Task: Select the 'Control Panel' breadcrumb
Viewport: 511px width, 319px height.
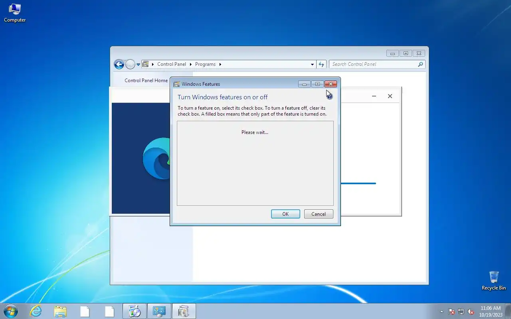Action: [172, 64]
